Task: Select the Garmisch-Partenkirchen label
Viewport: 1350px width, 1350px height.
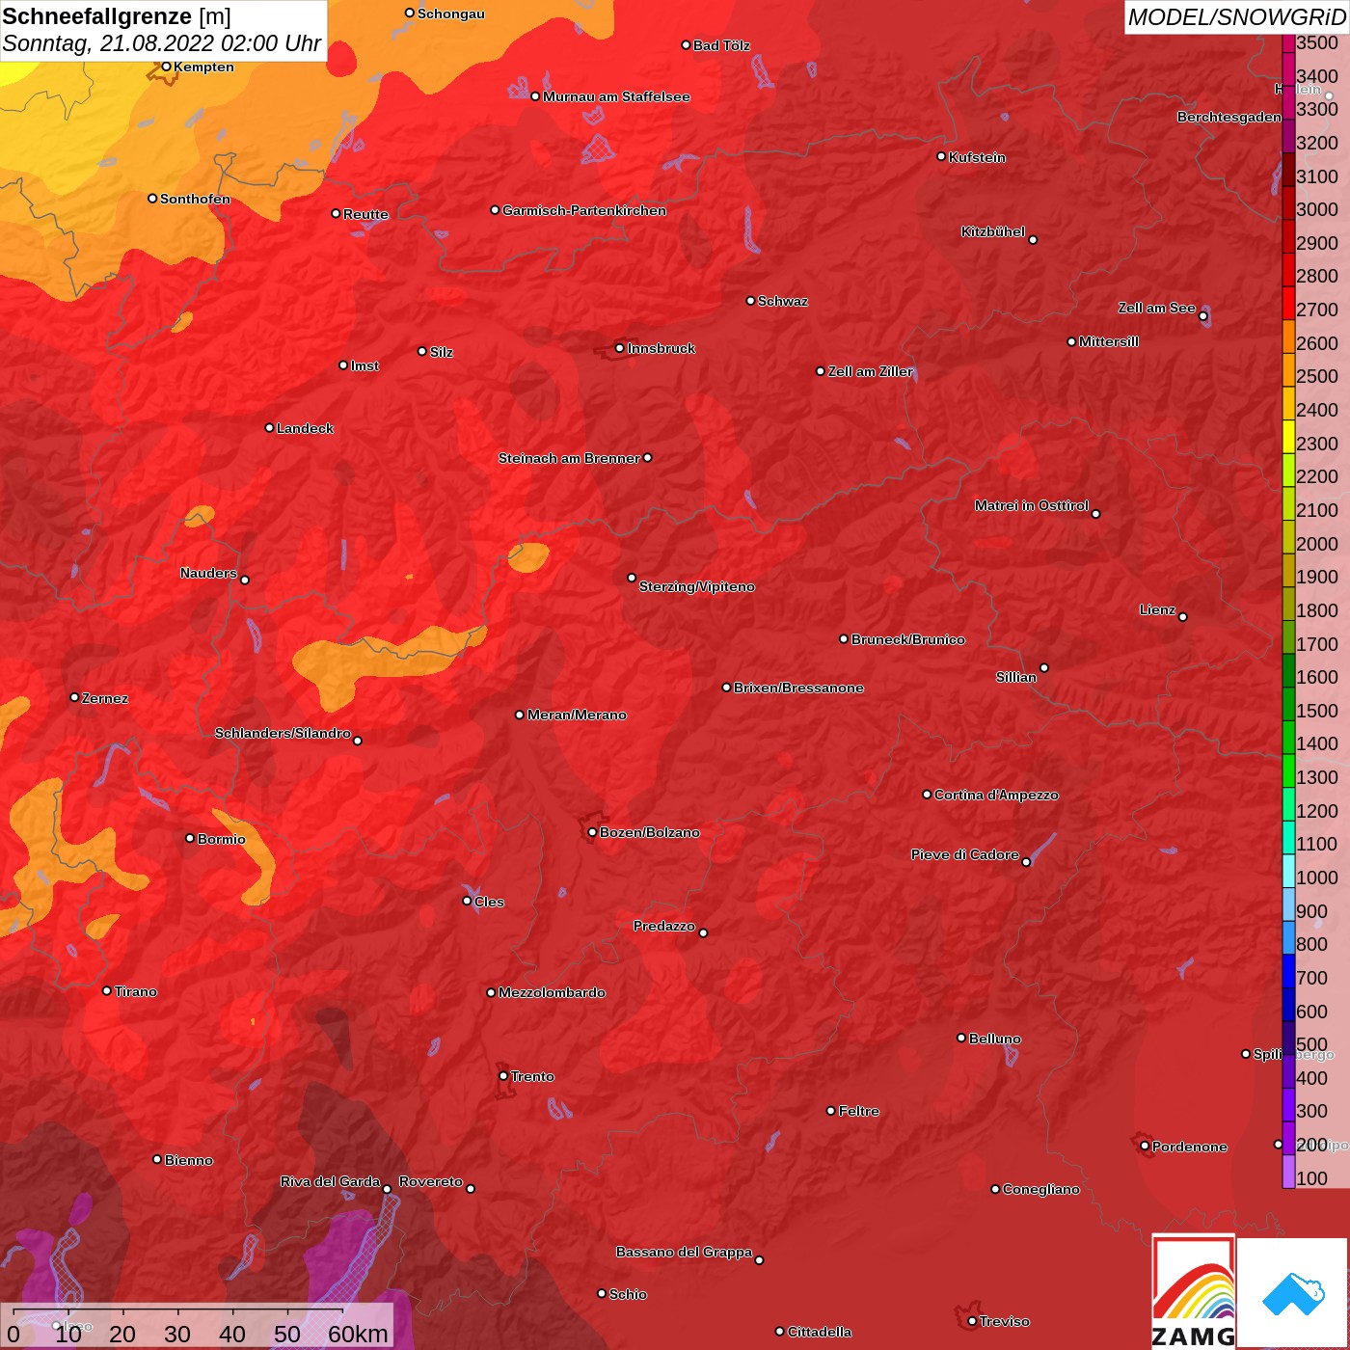Action: click(x=583, y=210)
